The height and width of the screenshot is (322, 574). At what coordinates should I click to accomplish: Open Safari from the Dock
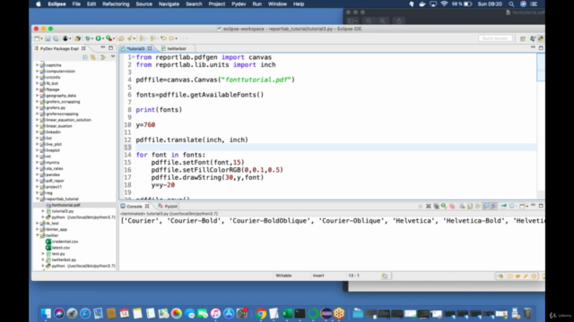coord(85,313)
